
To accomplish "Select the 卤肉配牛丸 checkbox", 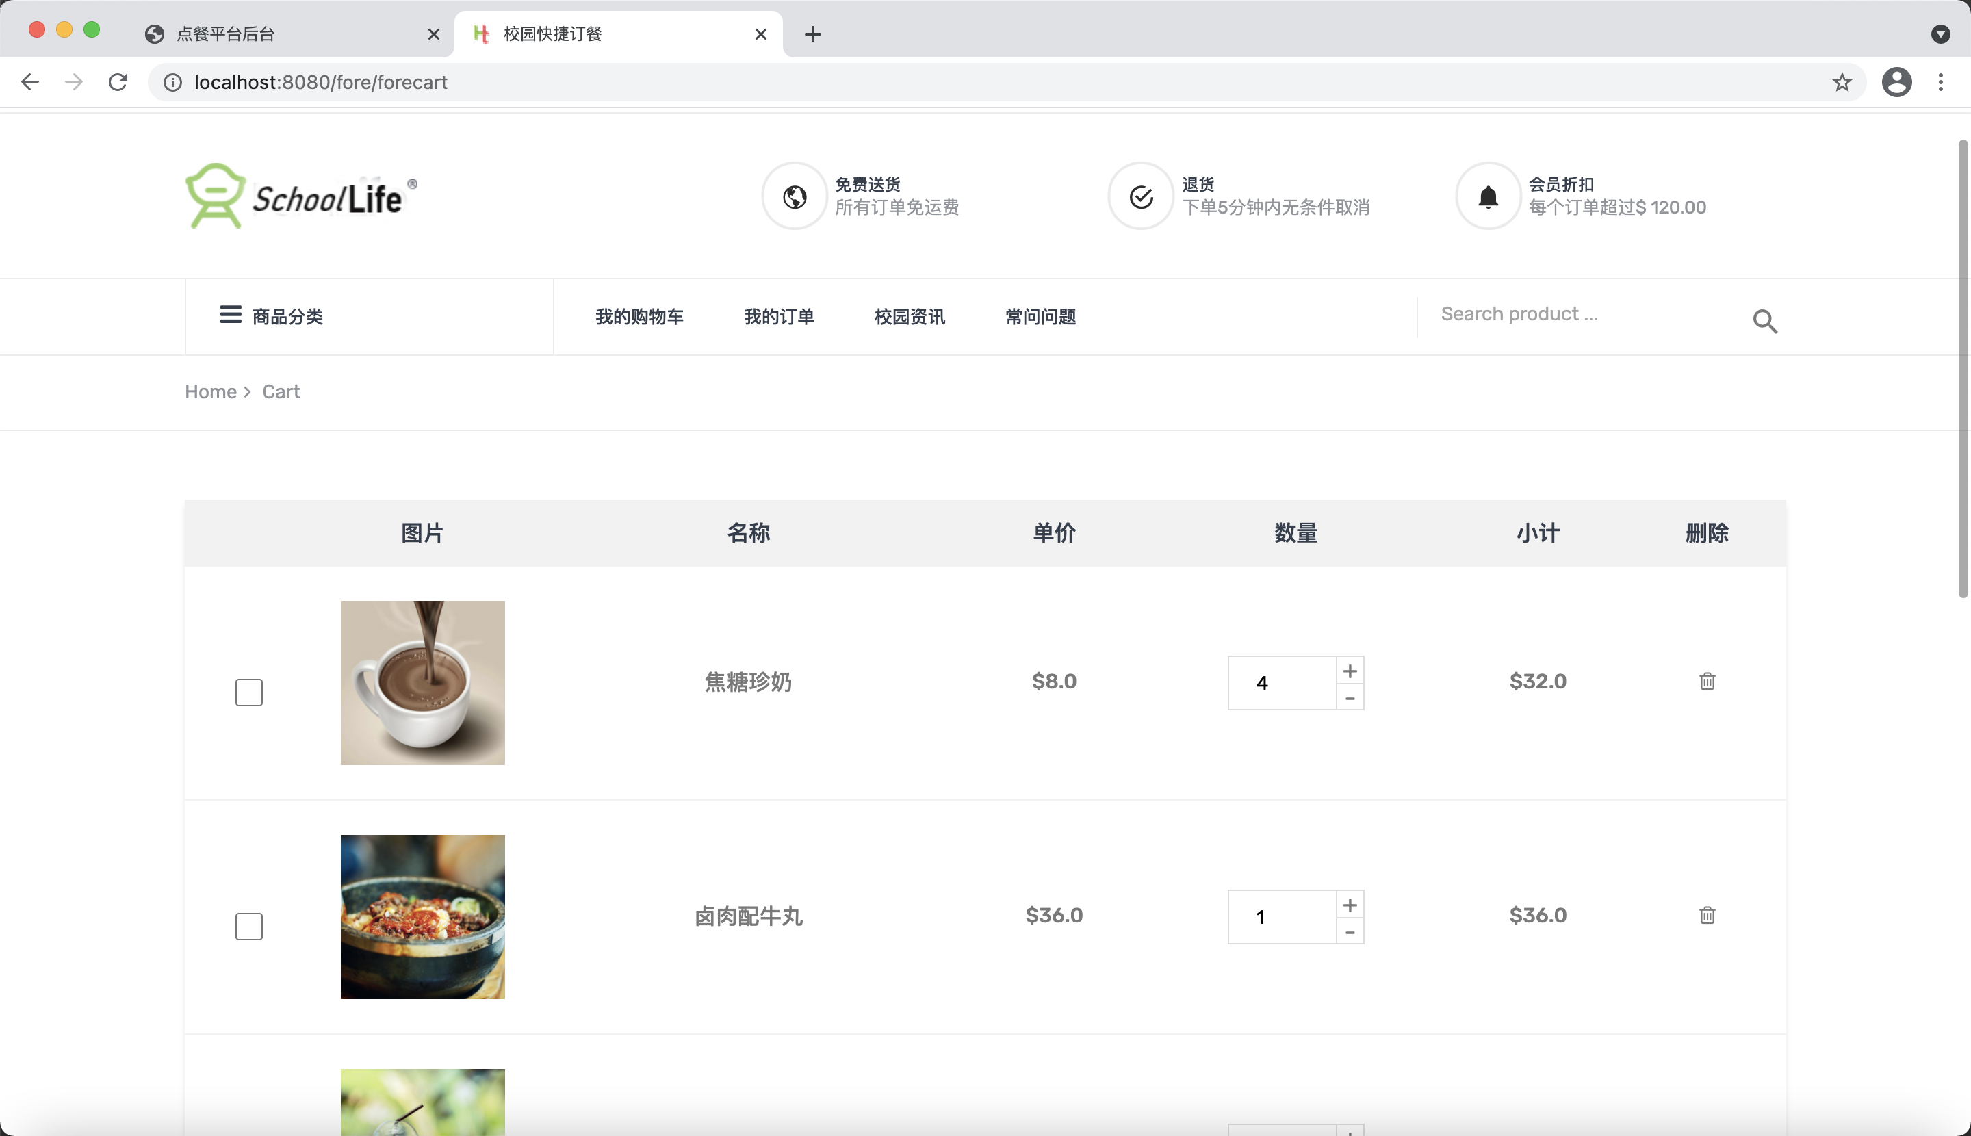I will [249, 926].
